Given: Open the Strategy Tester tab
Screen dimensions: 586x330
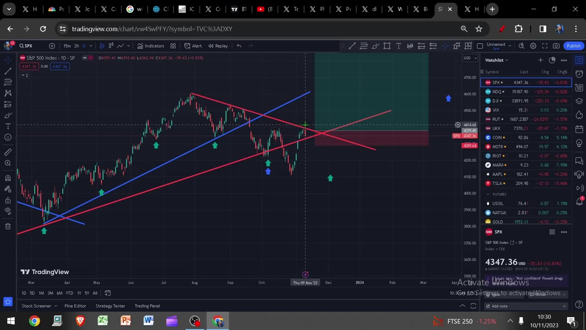Looking at the screenshot, I should pyautogui.click(x=110, y=306).
